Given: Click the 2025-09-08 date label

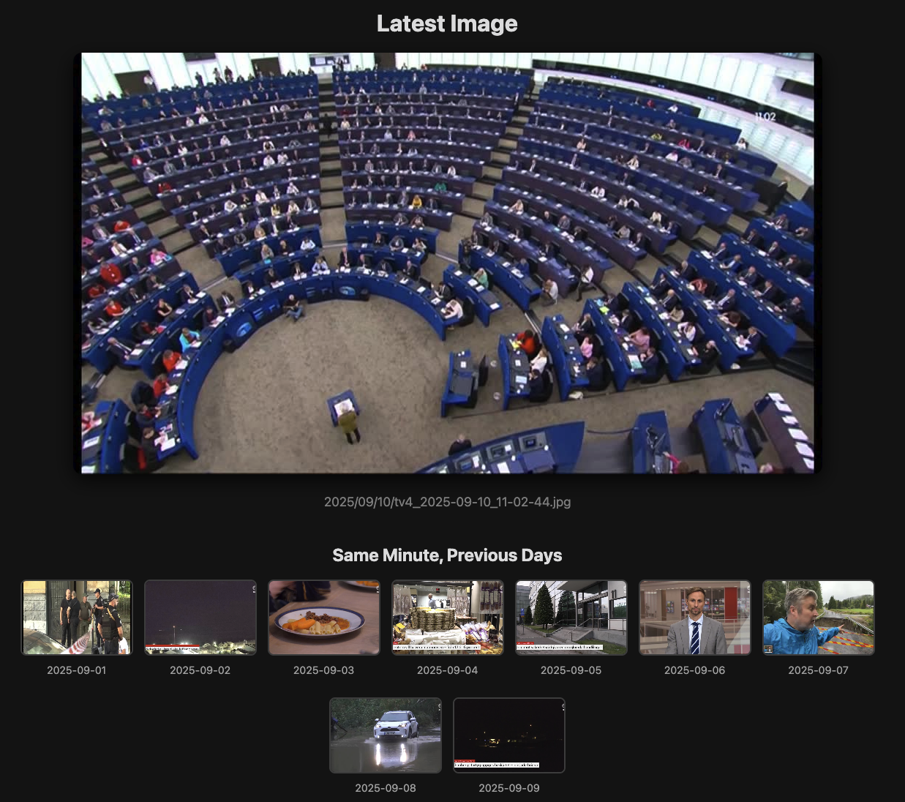Looking at the screenshot, I should [x=386, y=788].
